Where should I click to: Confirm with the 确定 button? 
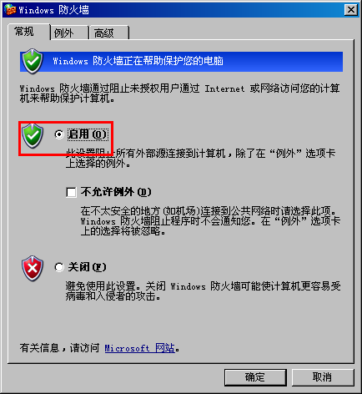255,377
